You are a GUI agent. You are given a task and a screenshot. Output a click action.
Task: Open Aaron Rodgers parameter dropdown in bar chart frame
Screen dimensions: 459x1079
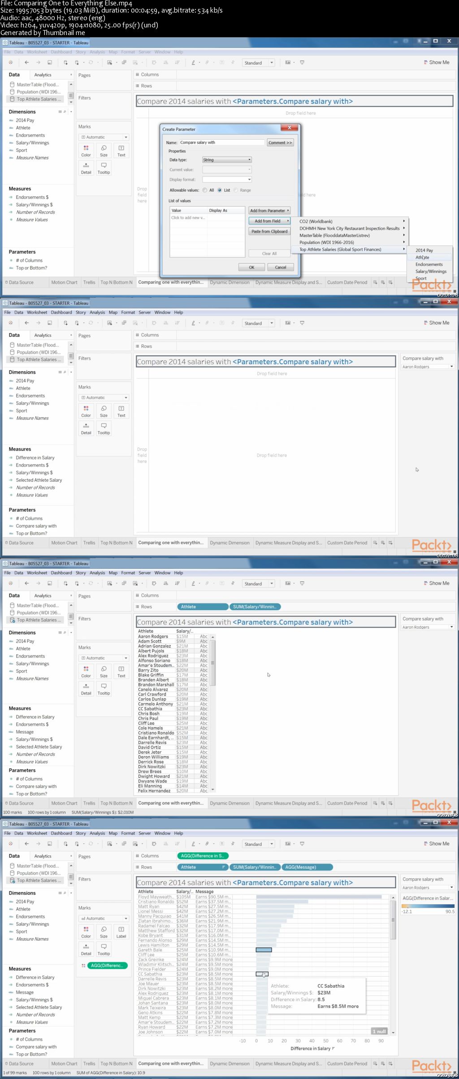(428, 887)
